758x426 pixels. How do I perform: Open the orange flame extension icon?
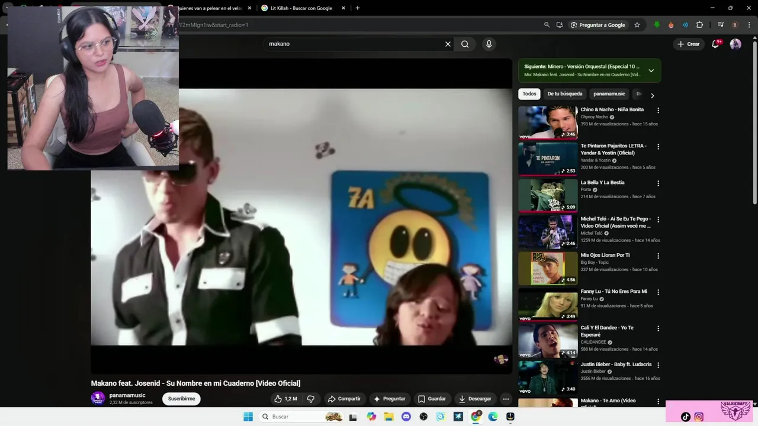pos(671,25)
